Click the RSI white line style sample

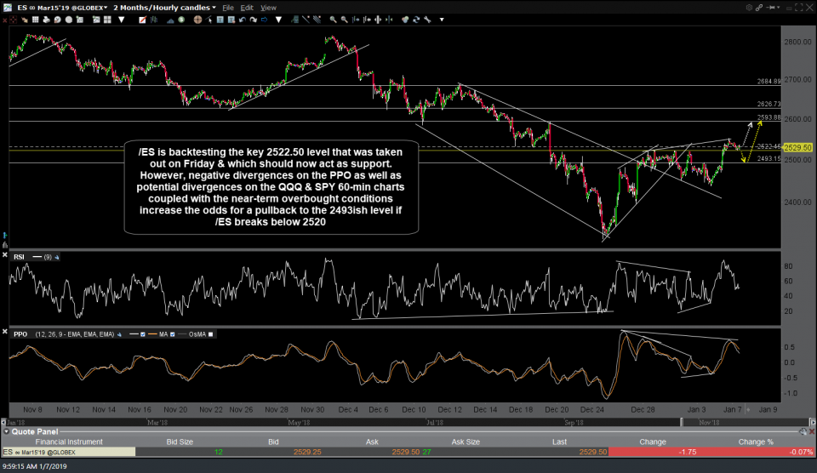(x=37, y=257)
